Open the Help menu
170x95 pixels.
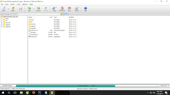[x=31, y=4]
